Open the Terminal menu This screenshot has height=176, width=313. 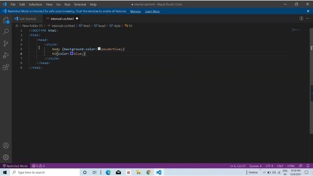pyautogui.click(x=80, y=4)
